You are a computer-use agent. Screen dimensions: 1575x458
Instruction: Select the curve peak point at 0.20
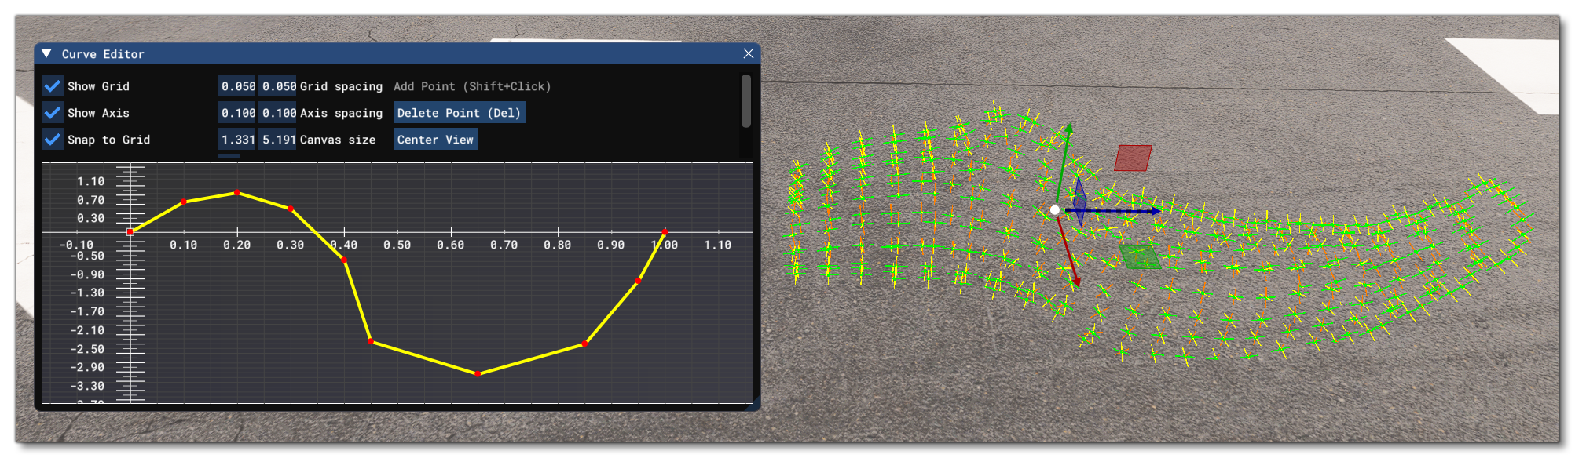tap(237, 193)
